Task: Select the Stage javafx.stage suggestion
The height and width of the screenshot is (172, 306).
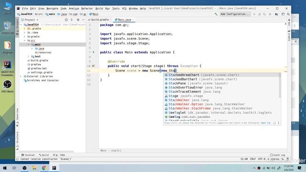Action: [222, 96]
